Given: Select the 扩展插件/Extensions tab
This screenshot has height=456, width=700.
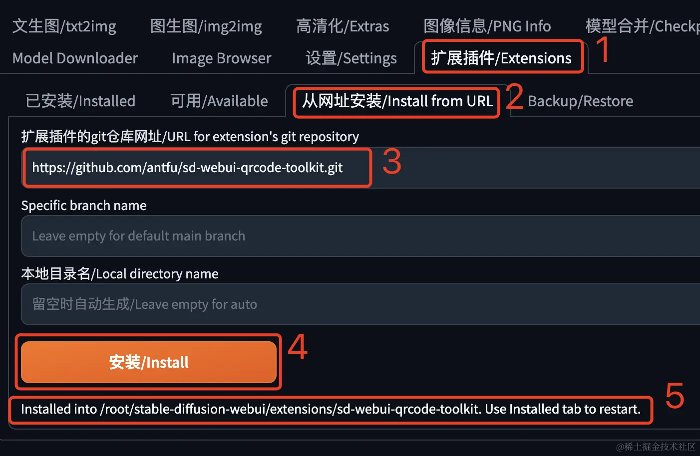Looking at the screenshot, I should (501, 58).
